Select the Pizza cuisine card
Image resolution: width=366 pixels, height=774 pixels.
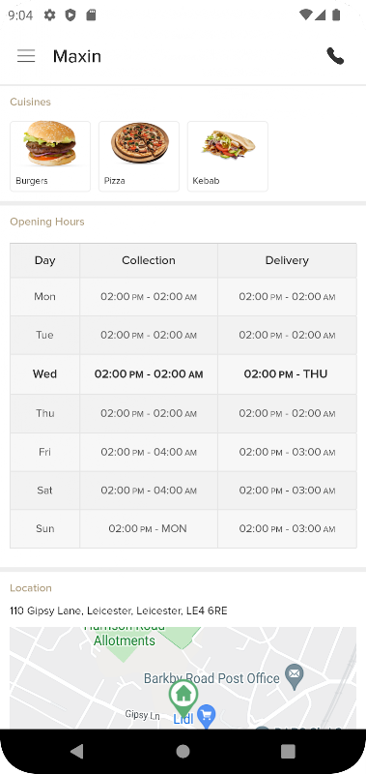click(139, 156)
